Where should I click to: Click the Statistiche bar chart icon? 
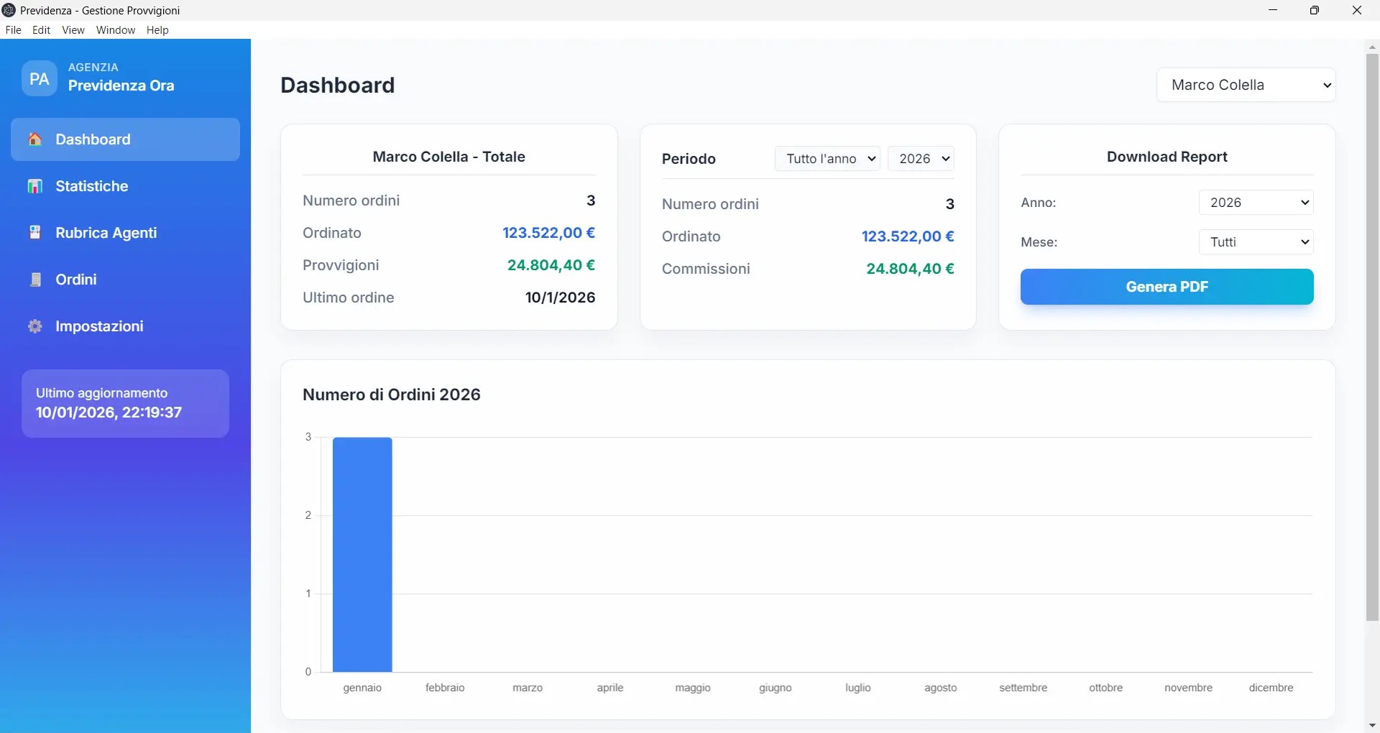coord(34,186)
